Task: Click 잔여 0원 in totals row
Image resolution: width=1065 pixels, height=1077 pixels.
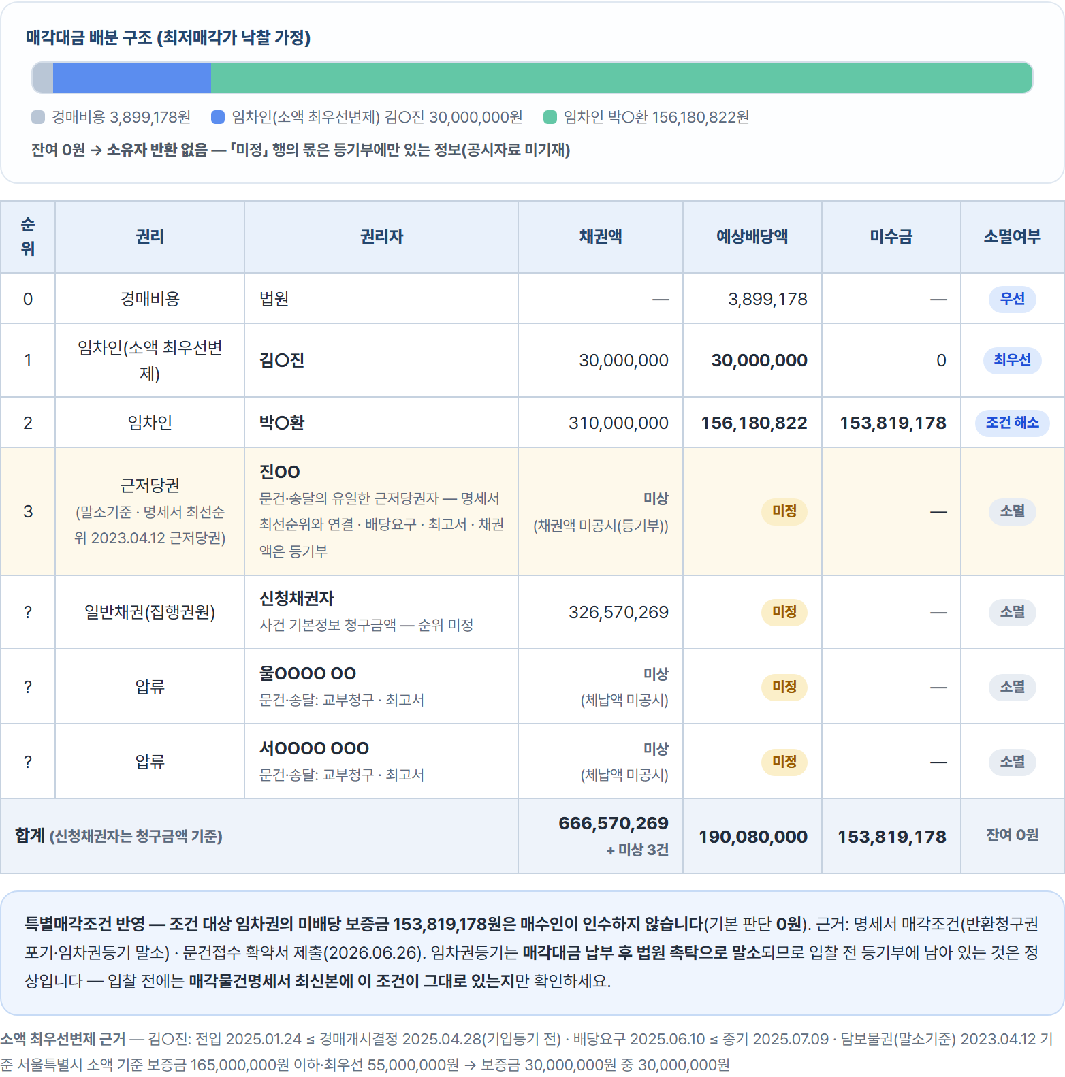Action: (x=1013, y=835)
